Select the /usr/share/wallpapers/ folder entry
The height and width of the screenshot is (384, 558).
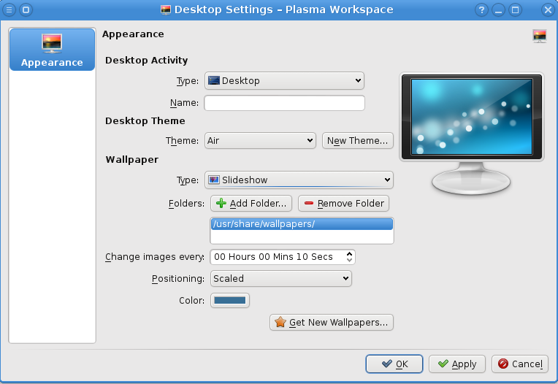[x=302, y=224]
